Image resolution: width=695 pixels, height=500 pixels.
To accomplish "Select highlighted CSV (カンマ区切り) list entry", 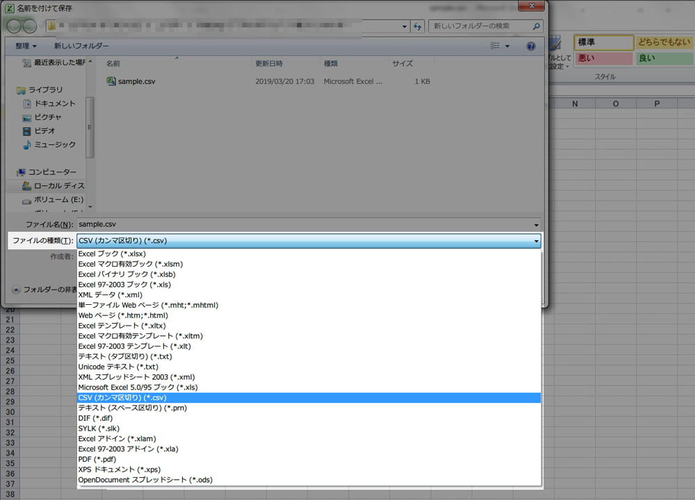I will (309, 398).
